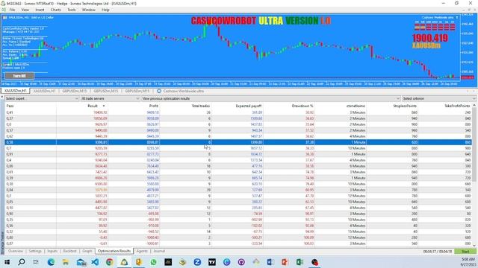The width and height of the screenshot is (478, 268).
Task: Switch to the Cashcow Worldwide ultra tab
Action: point(181,91)
